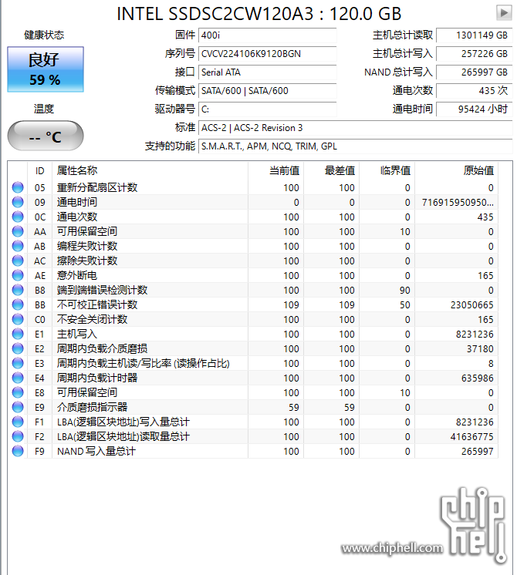Viewport: 517px width, 575px height.
Task: Select the 擦除失败计数 attribute name
Action: [x=87, y=261]
